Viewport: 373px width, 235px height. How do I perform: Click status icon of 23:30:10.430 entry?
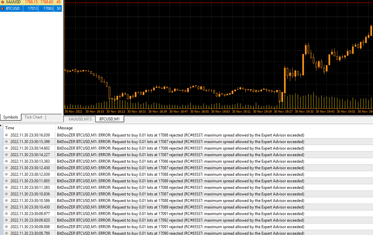click(7, 207)
